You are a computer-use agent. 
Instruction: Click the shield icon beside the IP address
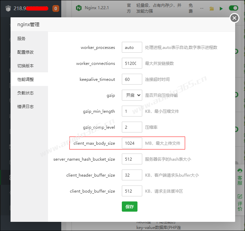(x=8, y=8)
